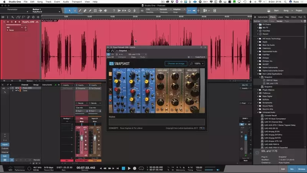Open the Transport menu
This screenshot has width=307, height=173.
pos(77,2)
